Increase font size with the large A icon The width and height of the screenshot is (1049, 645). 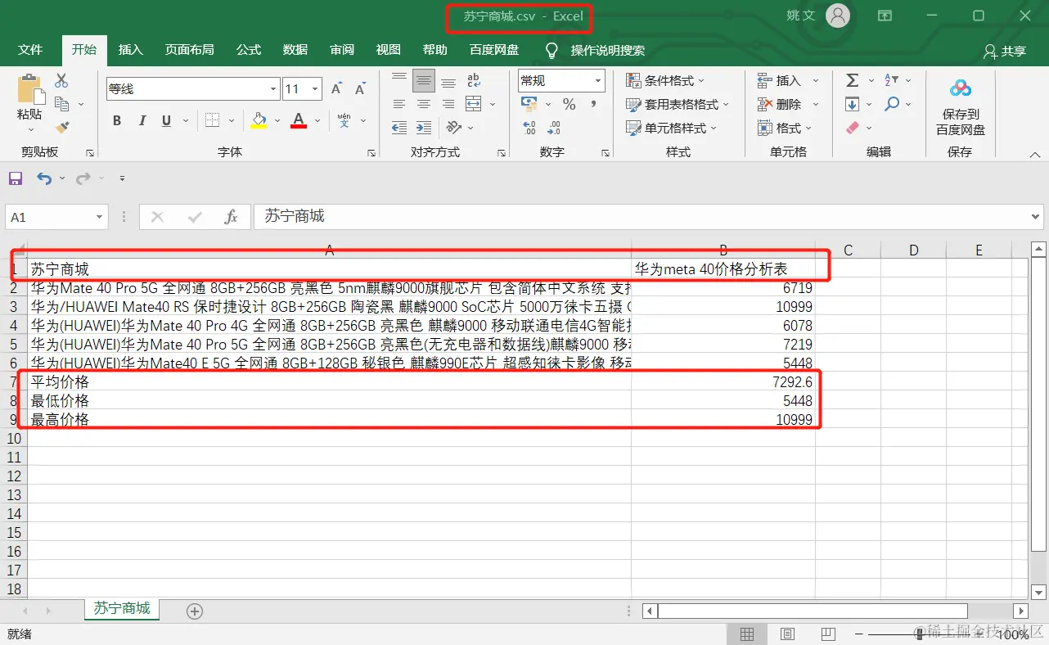tap(336, 88)
